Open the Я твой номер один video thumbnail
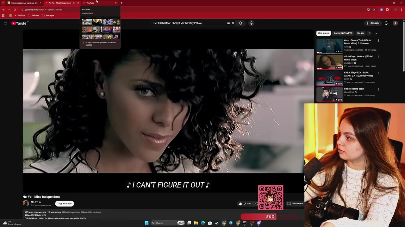 [329, 95]
